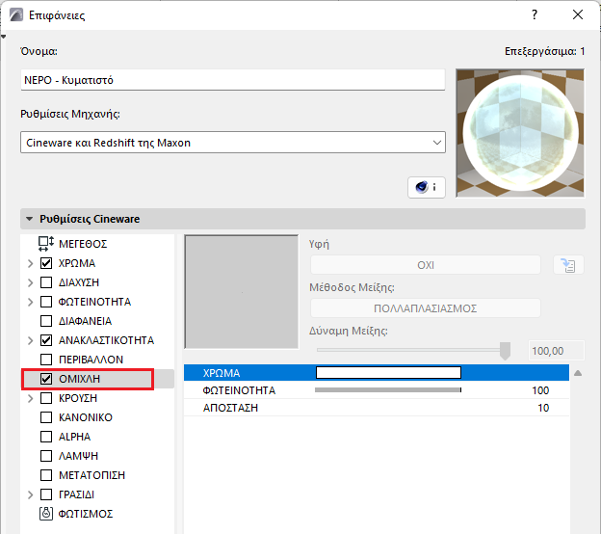Select the ΔΙΑΦΑΝΕΙΑ tree item label
This screenshot has height=534, width=601.
pyautogui.click(x=85, y=321)
